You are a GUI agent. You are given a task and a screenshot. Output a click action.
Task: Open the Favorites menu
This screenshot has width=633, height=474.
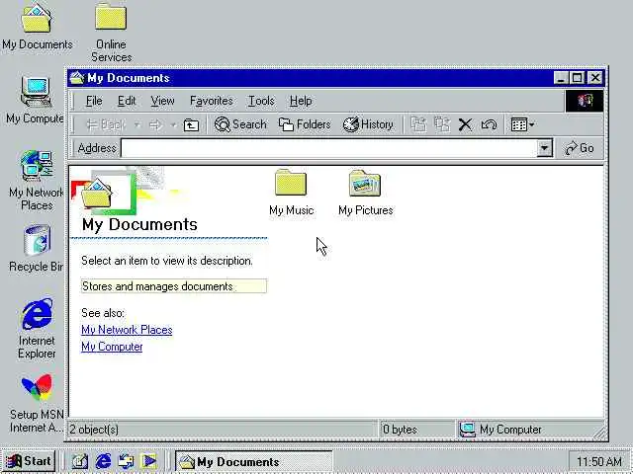coord(211,101)
